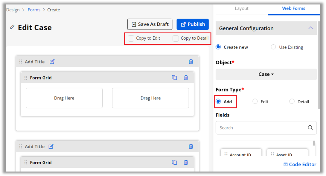The width and height of the screenshot is (326, 176).
Task: Click the pencil icon beside Edit Case
Action: 12,27
